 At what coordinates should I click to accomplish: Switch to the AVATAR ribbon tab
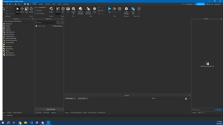coord(48,4)
